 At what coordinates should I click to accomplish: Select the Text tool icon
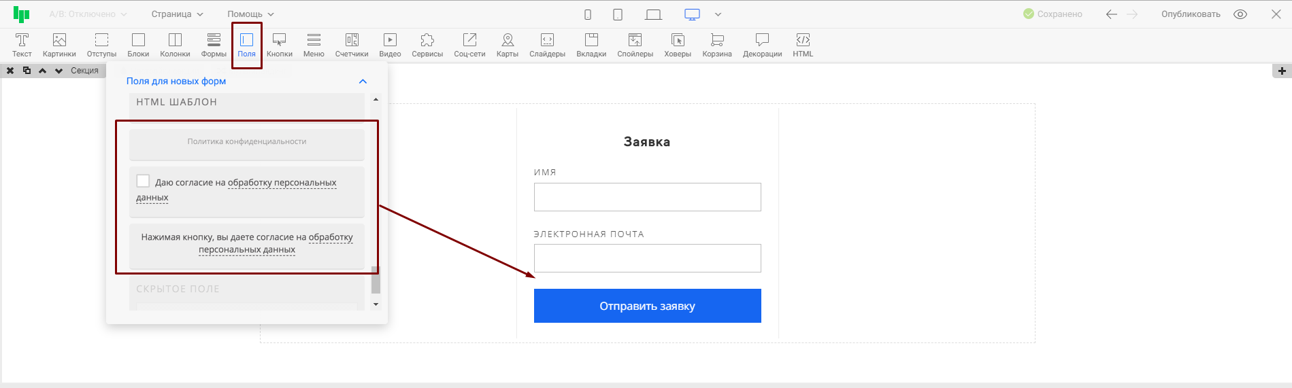click(22, 45)
